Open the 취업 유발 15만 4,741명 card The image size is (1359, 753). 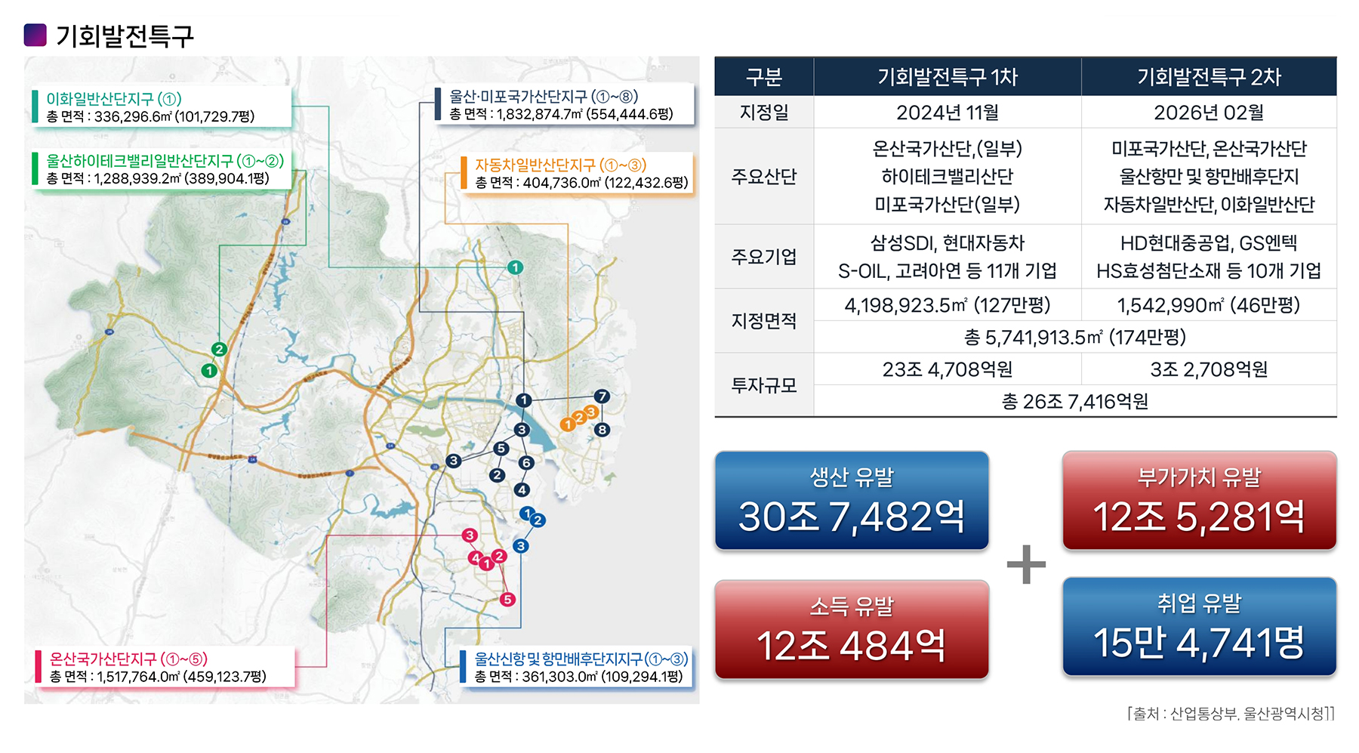[1199, 626]
